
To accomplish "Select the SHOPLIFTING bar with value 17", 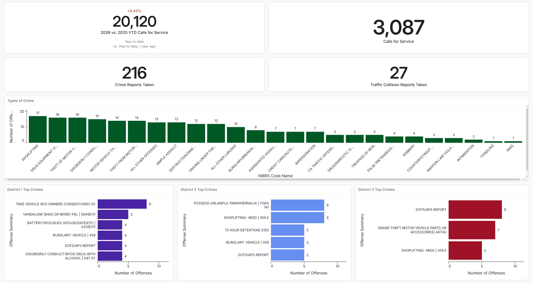I will 38,129.
